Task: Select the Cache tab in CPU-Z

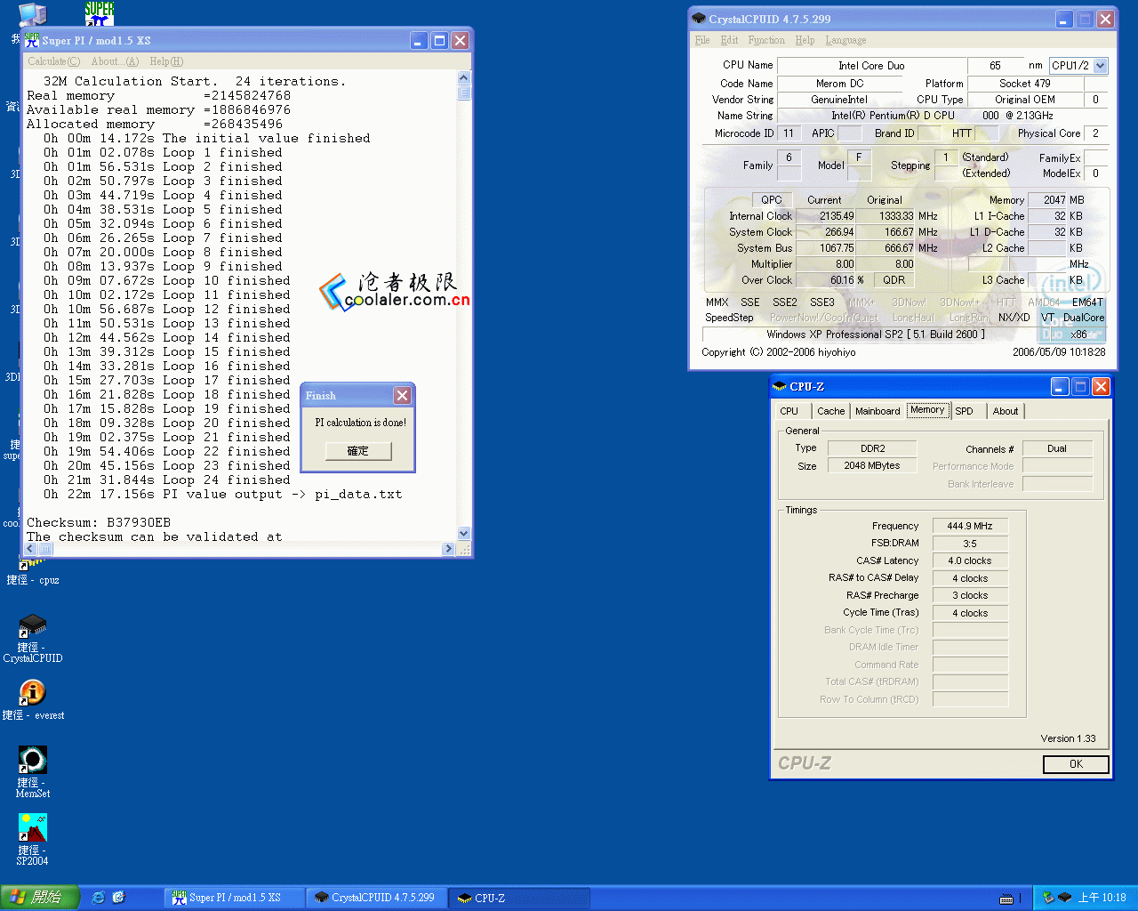Action: [830, 411]
